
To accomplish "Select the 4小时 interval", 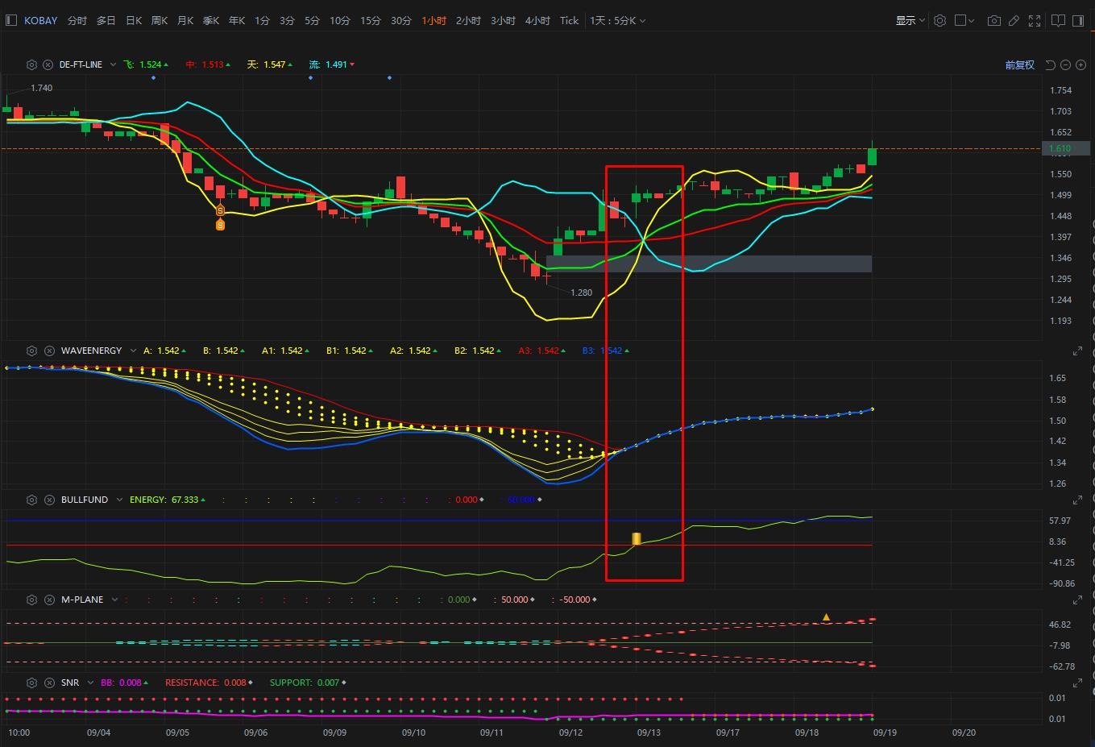I will pyautogui.click(x=537, y=20).
